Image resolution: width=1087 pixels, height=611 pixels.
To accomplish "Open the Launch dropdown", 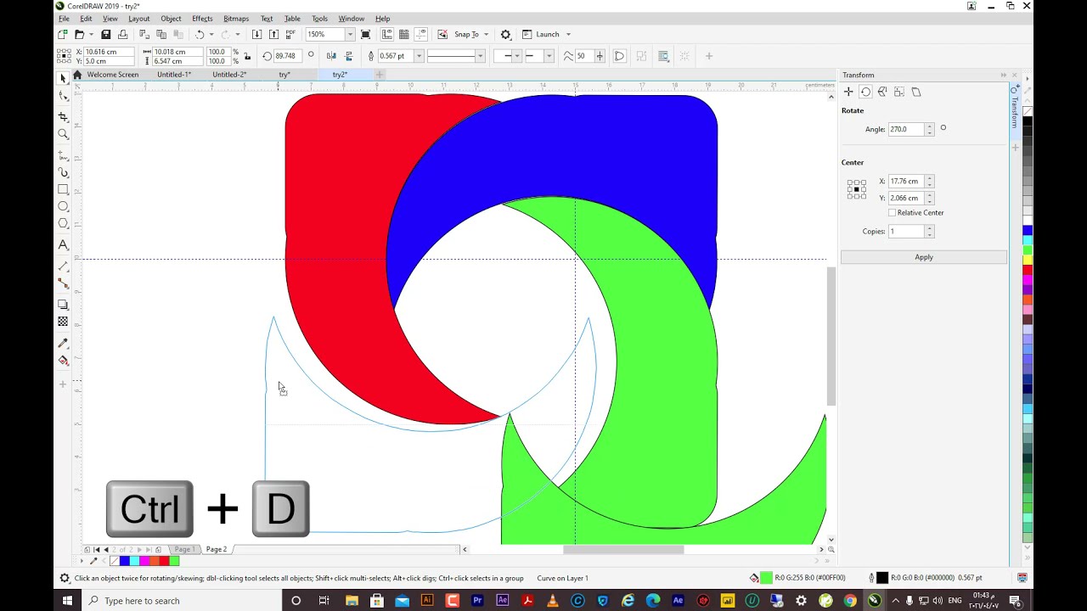I will point(568,34).
